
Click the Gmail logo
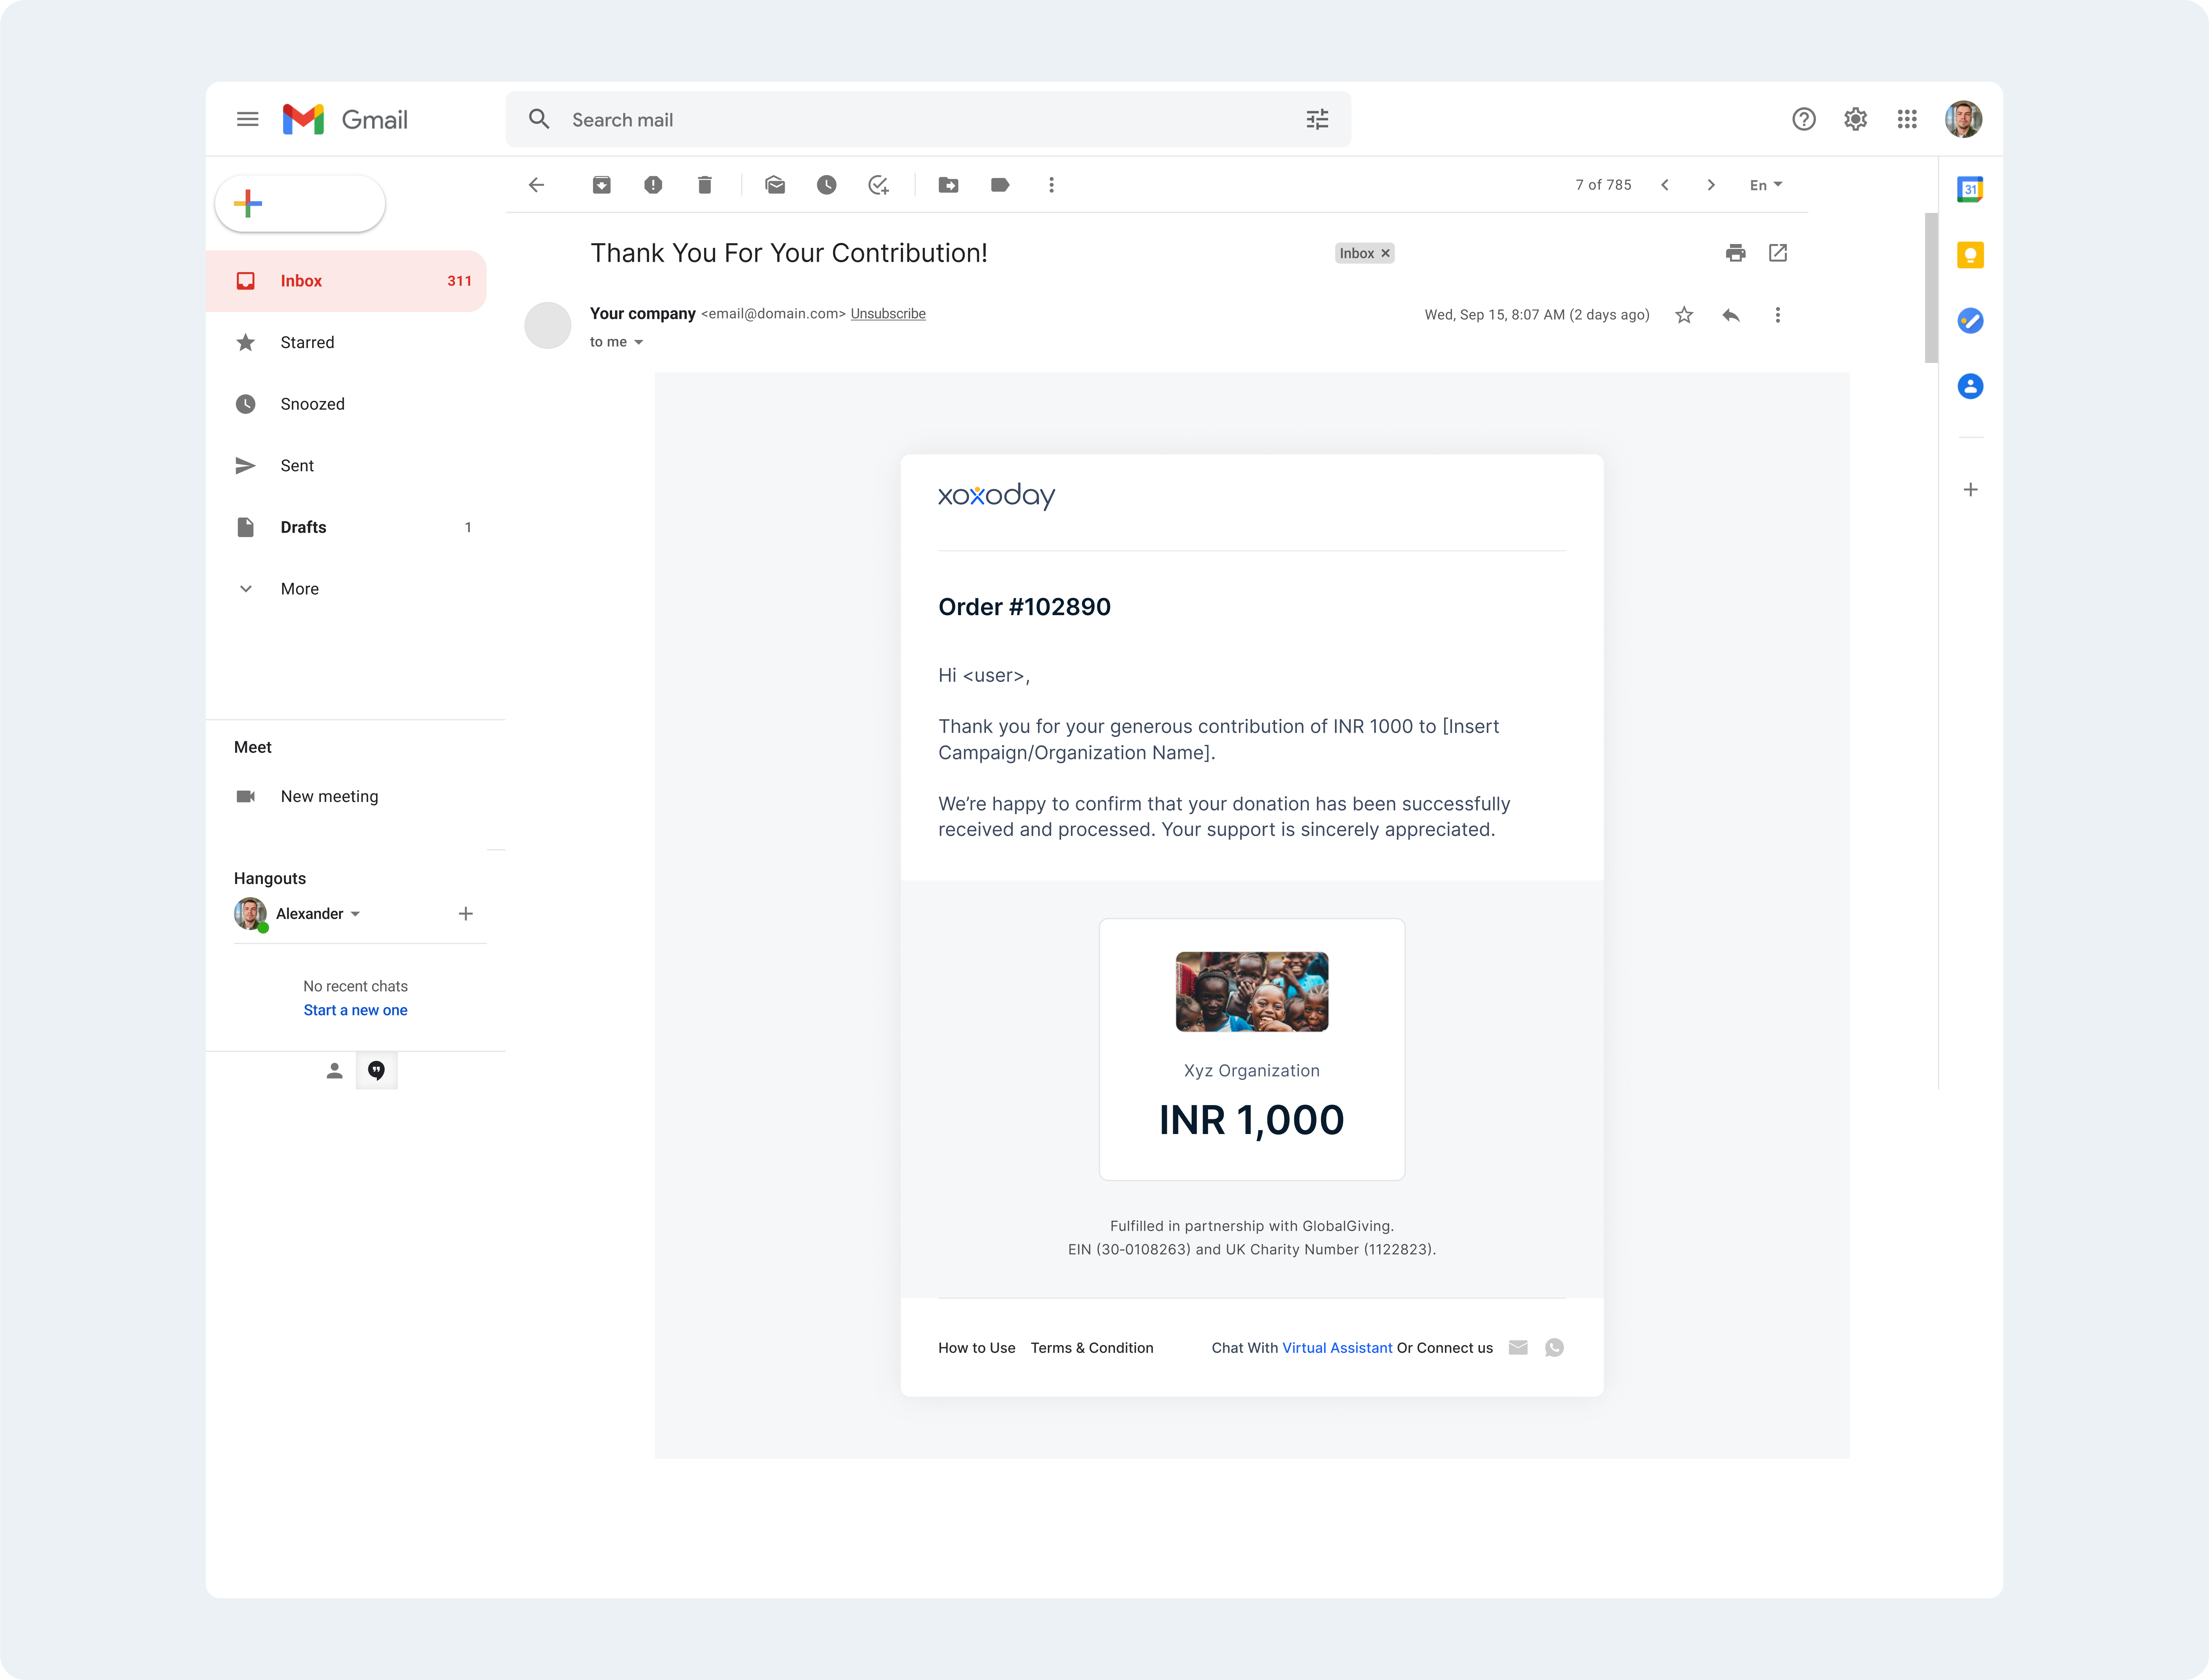pos(345,119)
